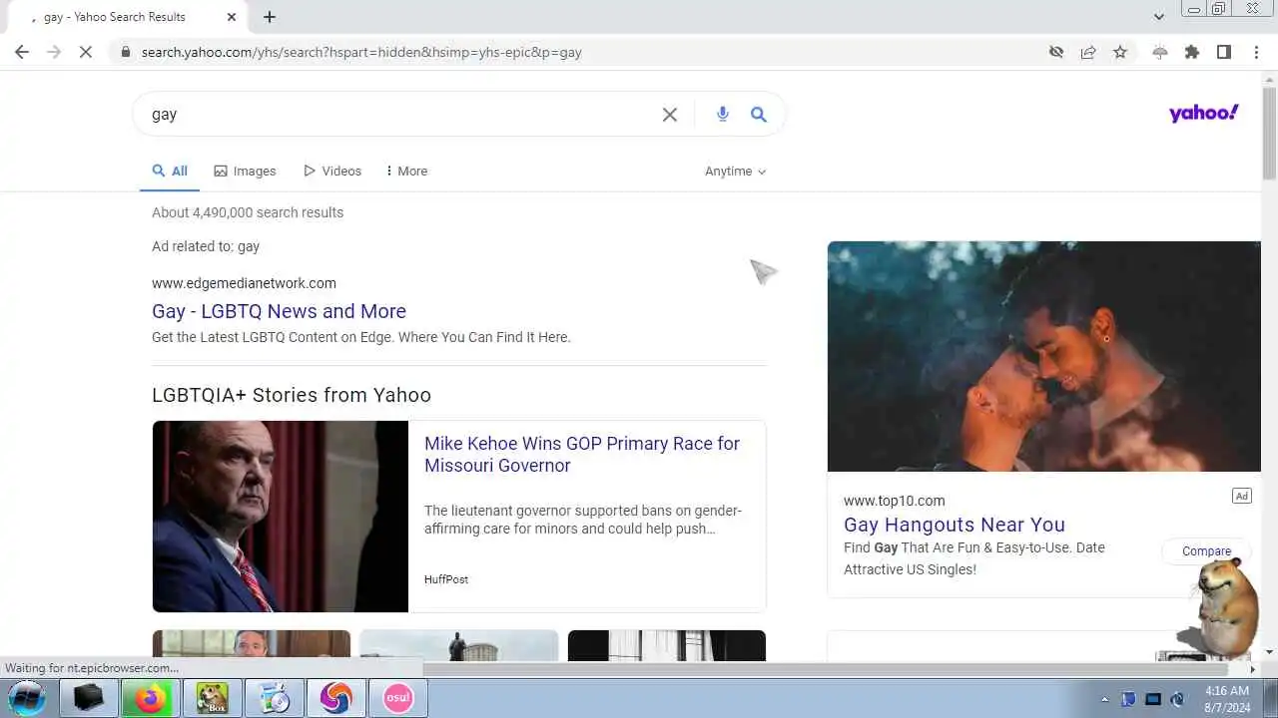The height and width of the screenshot is (718, 1278).
Task: Expand the More search options
Action: click(406, 172)
